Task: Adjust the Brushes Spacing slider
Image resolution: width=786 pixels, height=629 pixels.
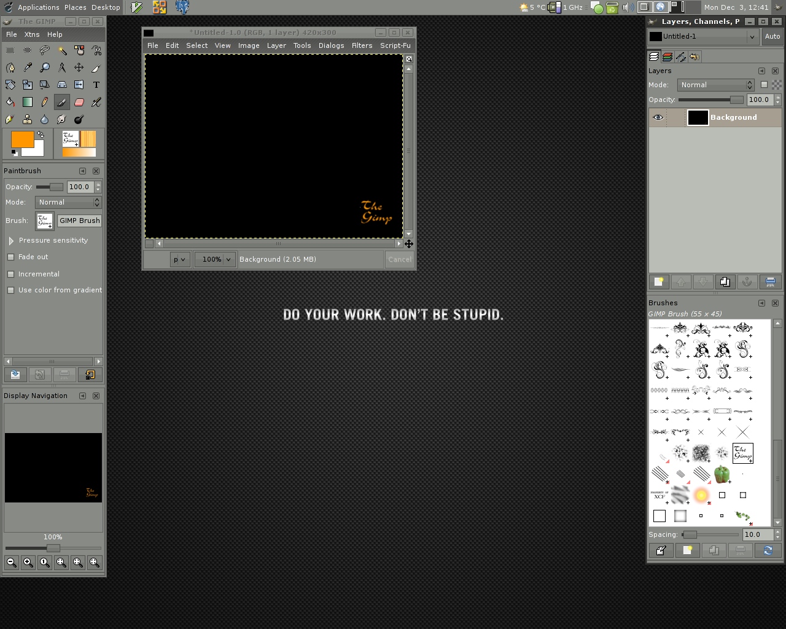Action: click(x=710, y=534)
